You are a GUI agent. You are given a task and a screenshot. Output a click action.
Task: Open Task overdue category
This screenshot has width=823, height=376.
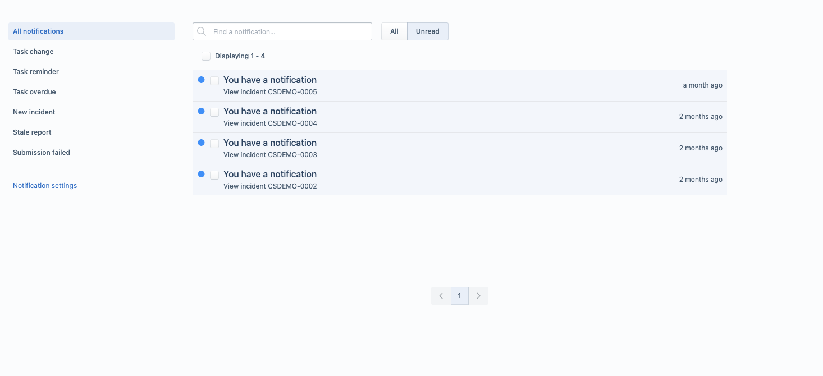coord(92,92)
